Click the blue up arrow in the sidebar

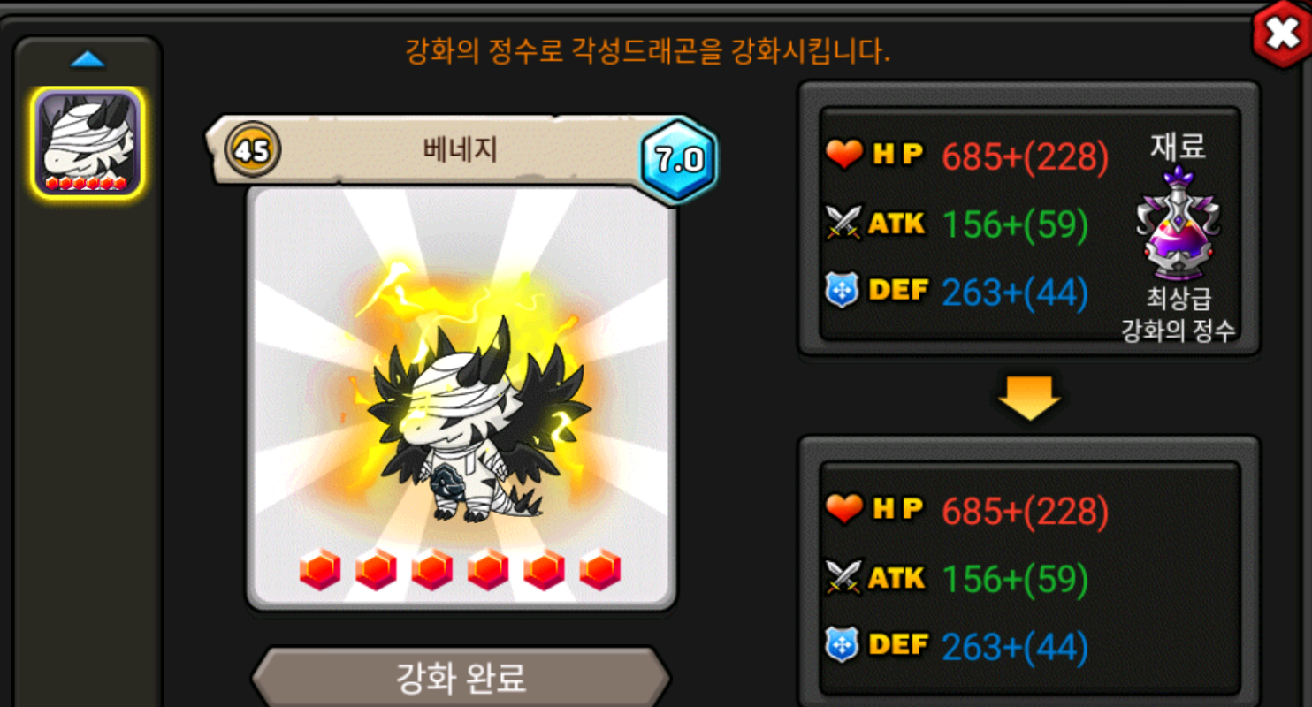[x=88, y=60]
